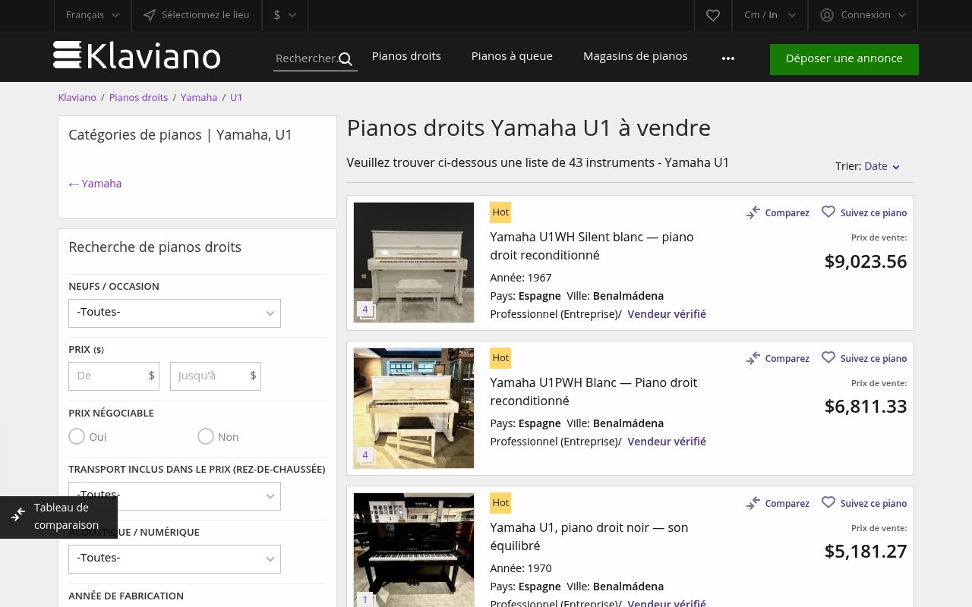Click Hot badge on U1PWH Blanc listing
Screen dimensions: 972x607
(500, 358)
